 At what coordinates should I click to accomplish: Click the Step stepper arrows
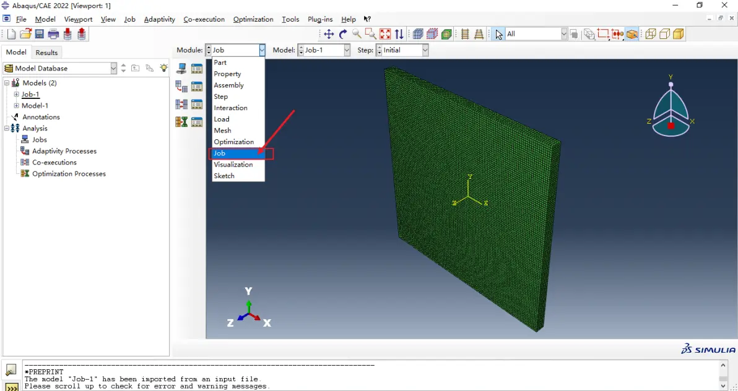click(x=380, y=50)
